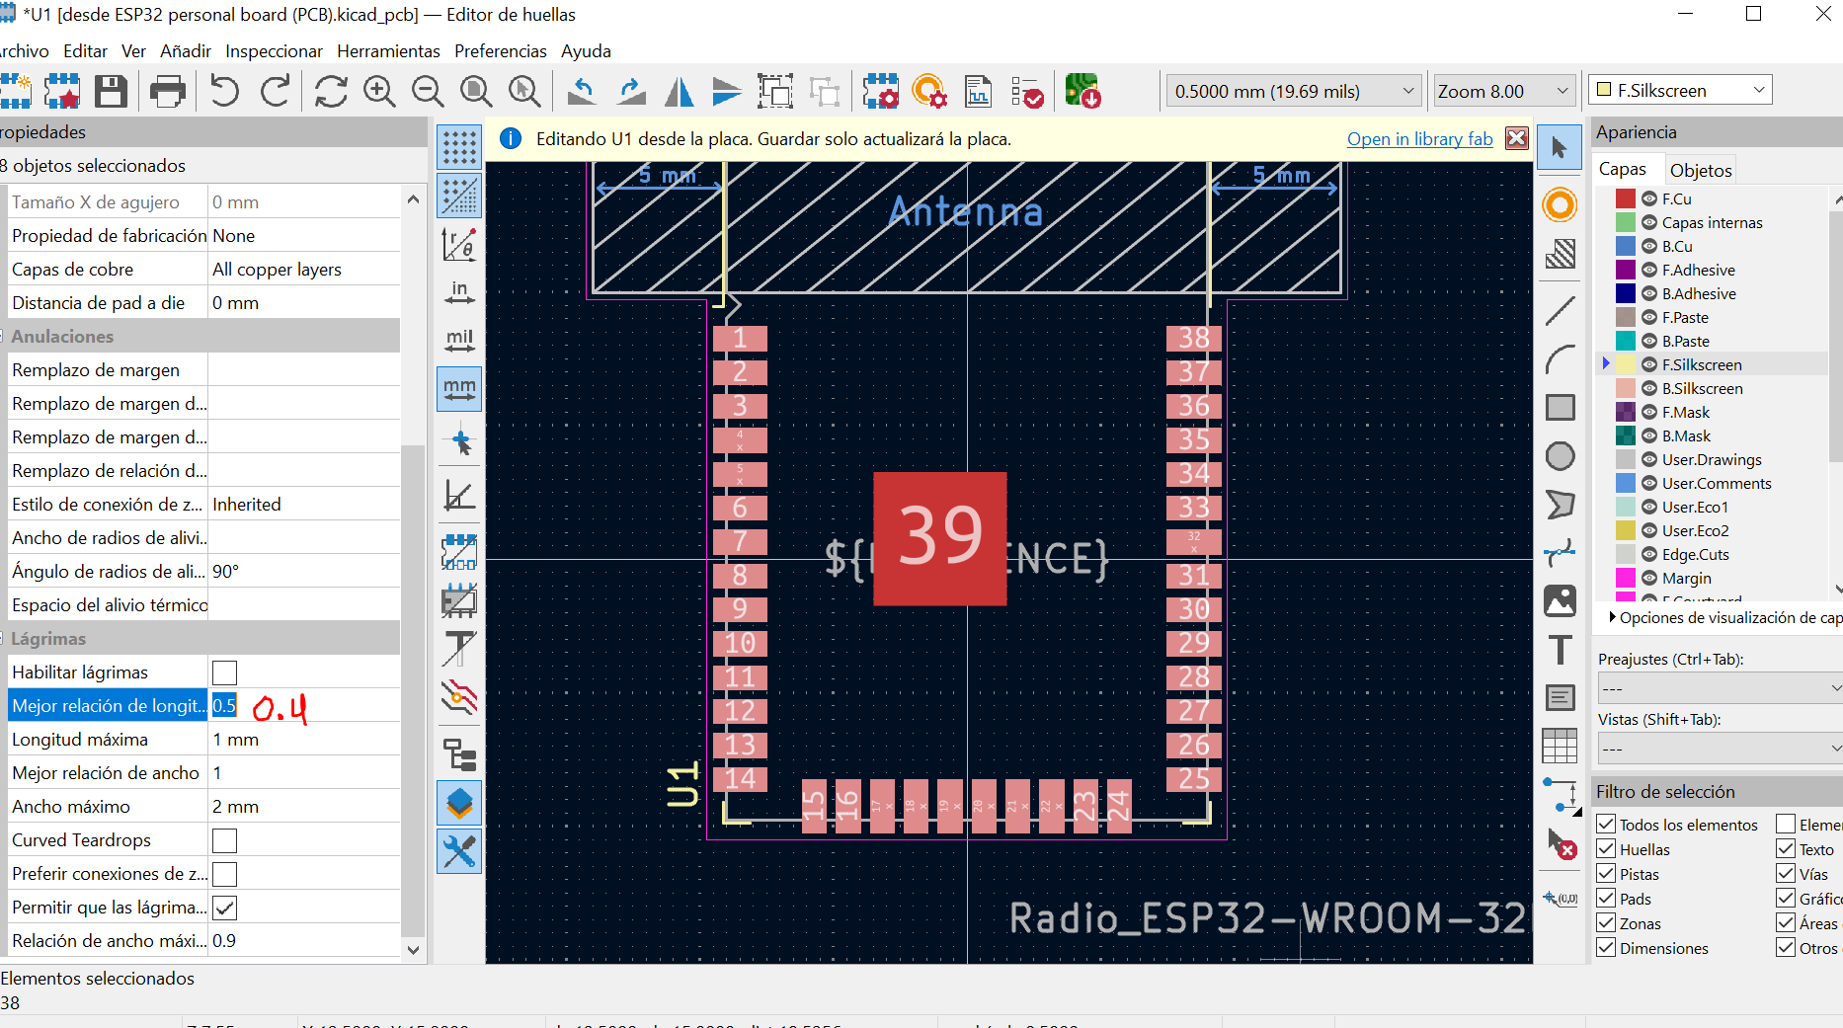Screen dimensions: 1843x1028
Task: Open the Añadir menu
Action: [x=186, y=51]
